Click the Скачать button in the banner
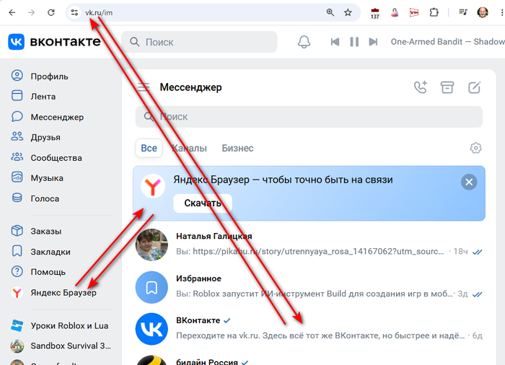Image resolution: width=505 pixels, height=365 pixels. coord(203,203)
